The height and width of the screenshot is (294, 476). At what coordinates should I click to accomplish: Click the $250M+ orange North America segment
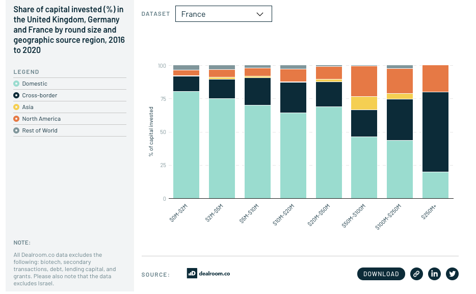(435, 78)
